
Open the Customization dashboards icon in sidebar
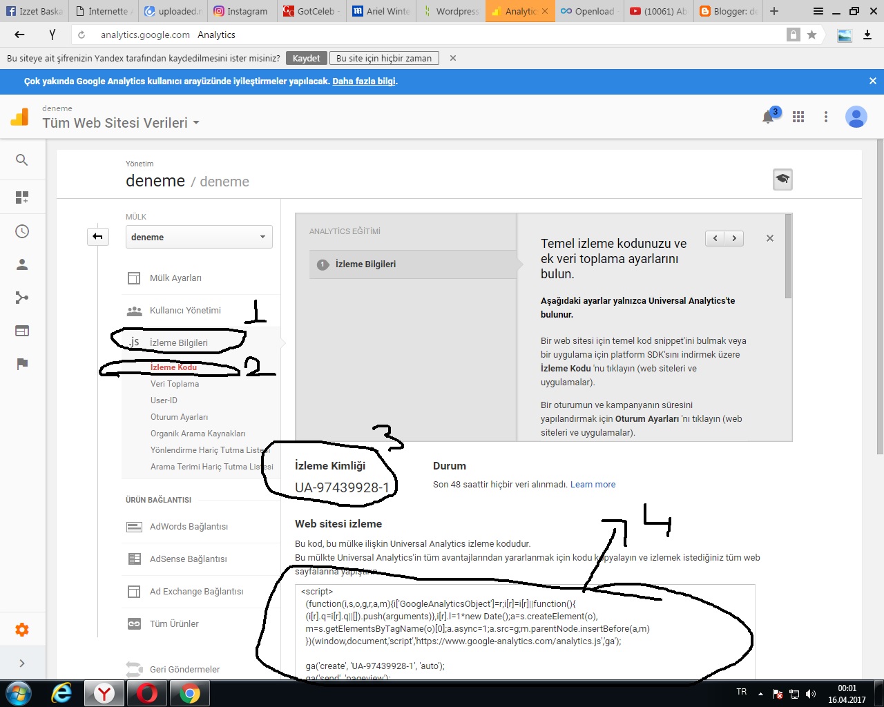(x=22, y=198)
